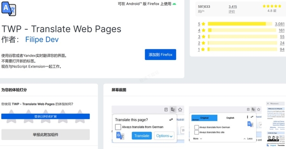
Task: Filter reviews by 1 star row
Action: point(241,50)
